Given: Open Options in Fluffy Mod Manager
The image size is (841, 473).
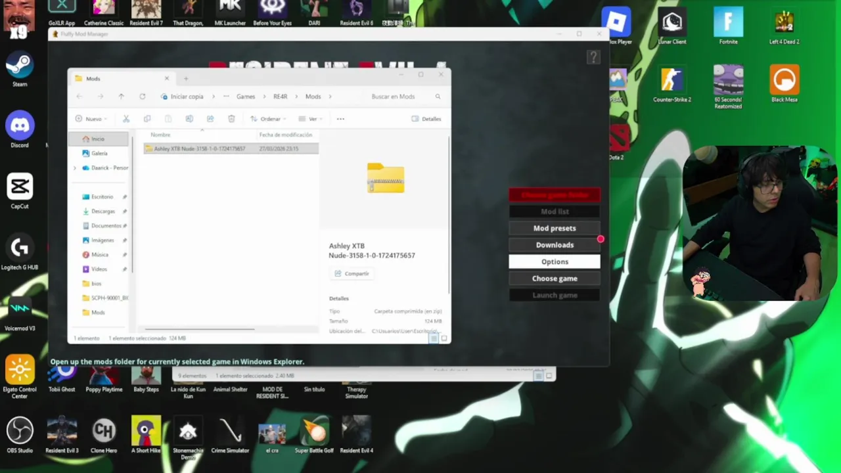Looking at the screenshot, I should (555, 261).
